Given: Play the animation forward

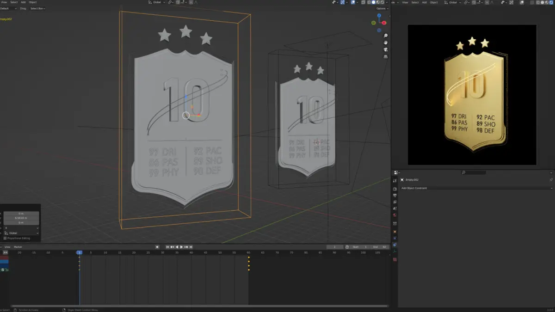Looking at the screenshot, I should [x=181, y=247].
